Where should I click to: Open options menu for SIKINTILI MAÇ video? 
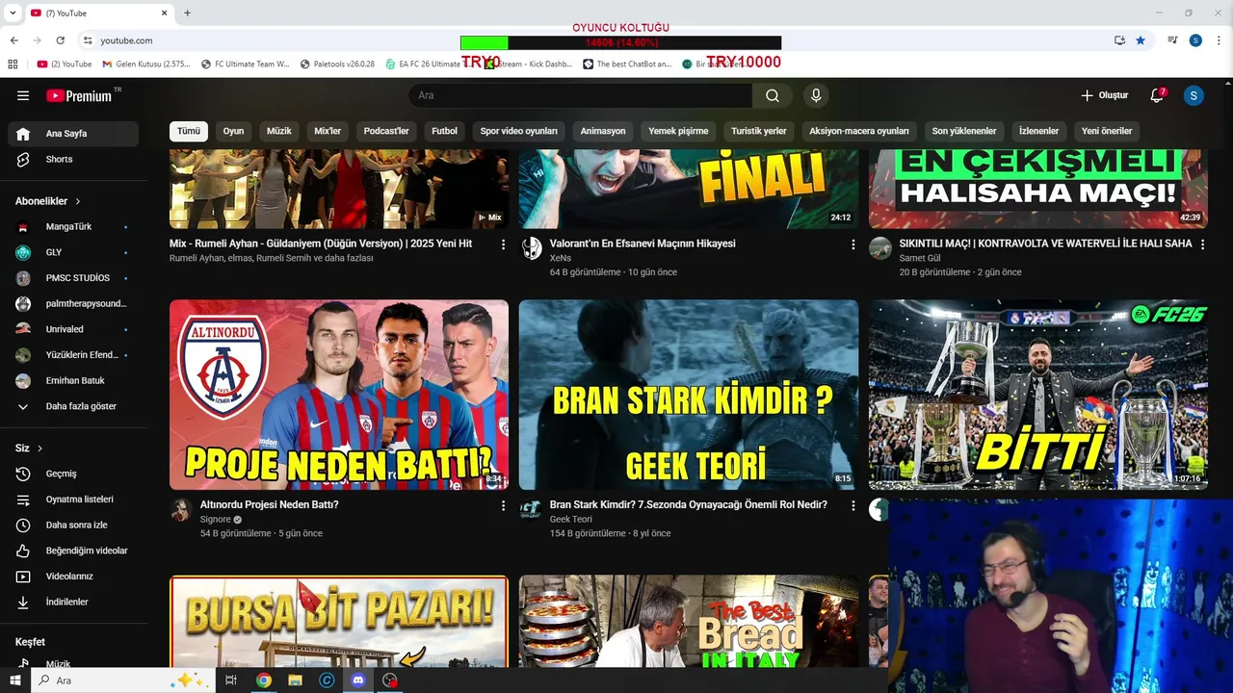(x=1202, y=244)
